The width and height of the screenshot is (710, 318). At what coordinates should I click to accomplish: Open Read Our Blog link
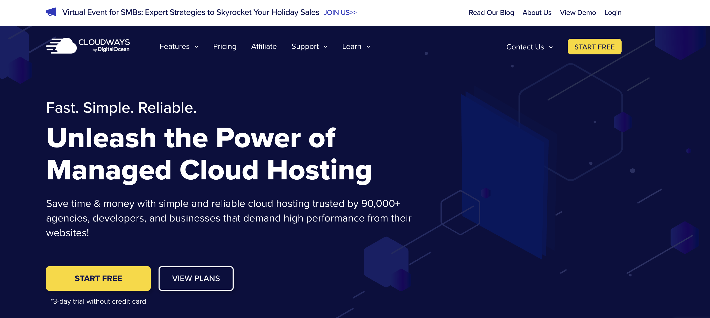[x=491, y=13]
